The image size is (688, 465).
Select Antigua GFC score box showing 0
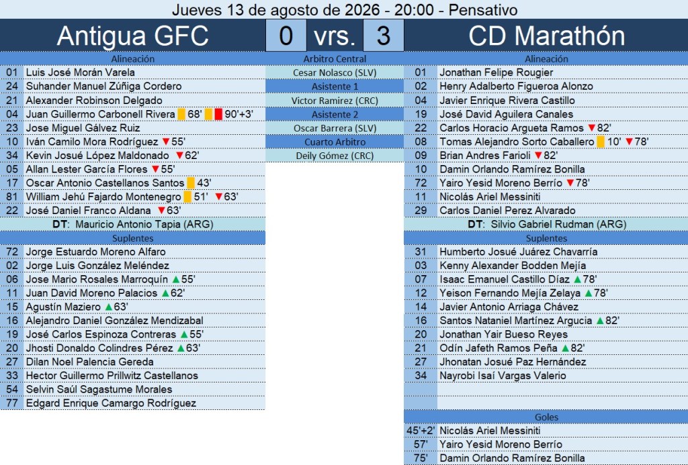point(286,36)
